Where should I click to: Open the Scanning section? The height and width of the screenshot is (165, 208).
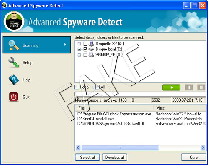37,45
